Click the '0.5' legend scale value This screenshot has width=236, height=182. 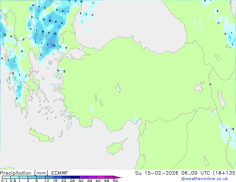click(x=13, y=181)
